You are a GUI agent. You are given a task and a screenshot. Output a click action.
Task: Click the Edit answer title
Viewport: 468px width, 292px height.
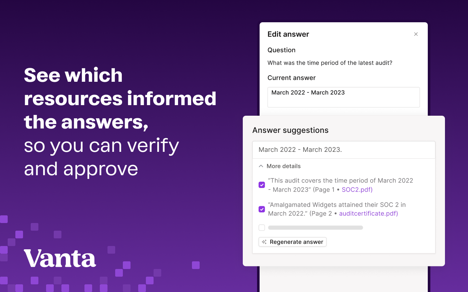(x=288, y=34)
